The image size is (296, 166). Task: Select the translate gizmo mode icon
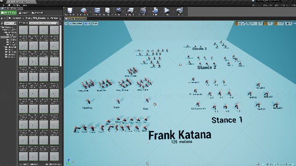pyautogui.click(x=236, y=24)
